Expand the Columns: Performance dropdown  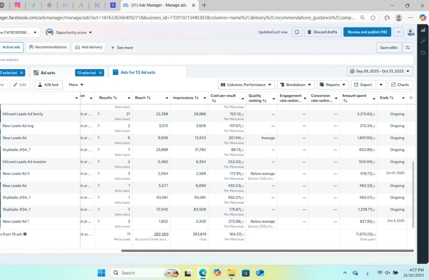[246, 85]
